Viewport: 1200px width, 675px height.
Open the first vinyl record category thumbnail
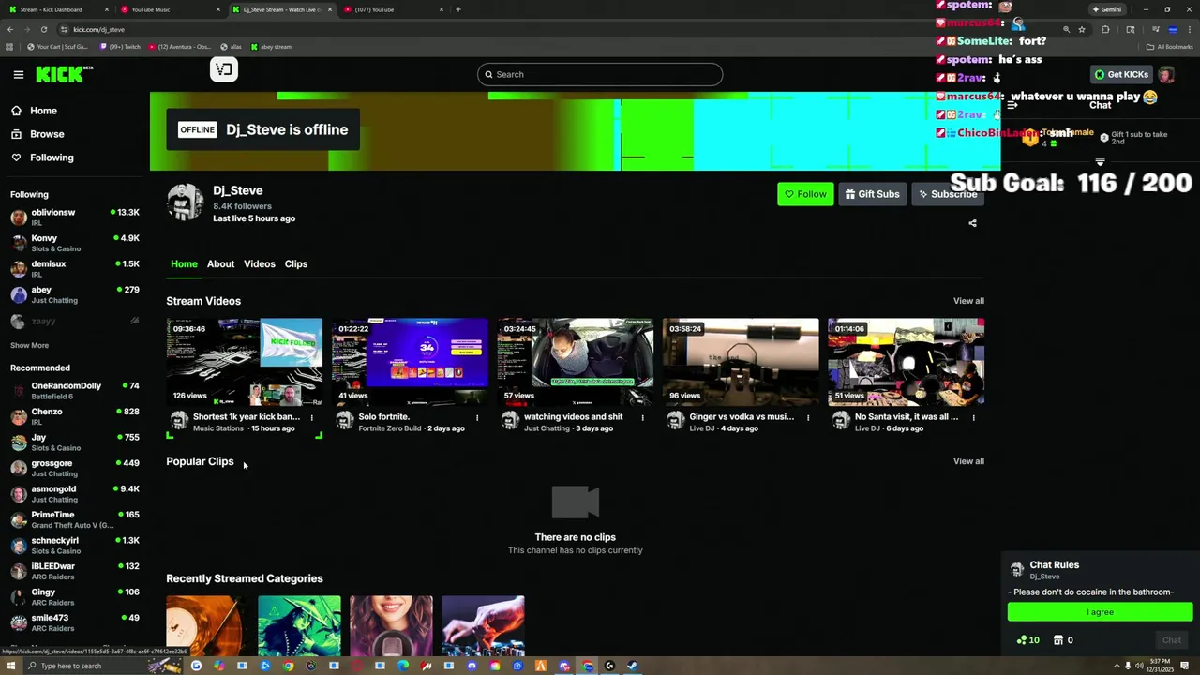click(x=207, y=625)
